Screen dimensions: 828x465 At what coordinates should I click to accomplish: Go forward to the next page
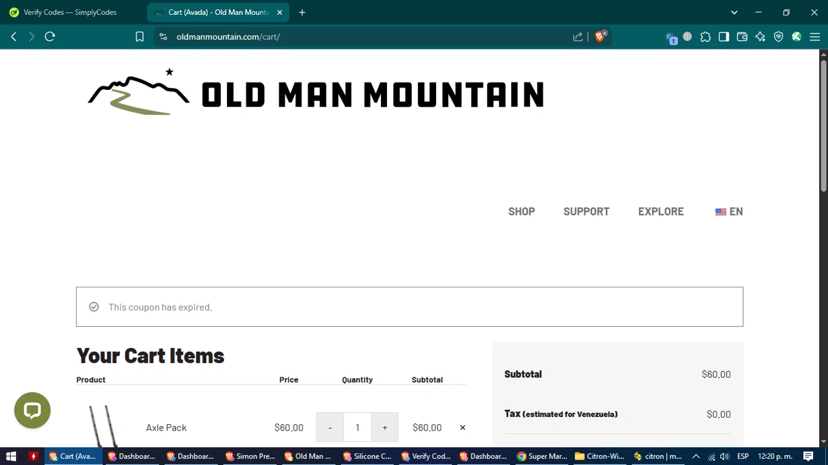[31, 36]
